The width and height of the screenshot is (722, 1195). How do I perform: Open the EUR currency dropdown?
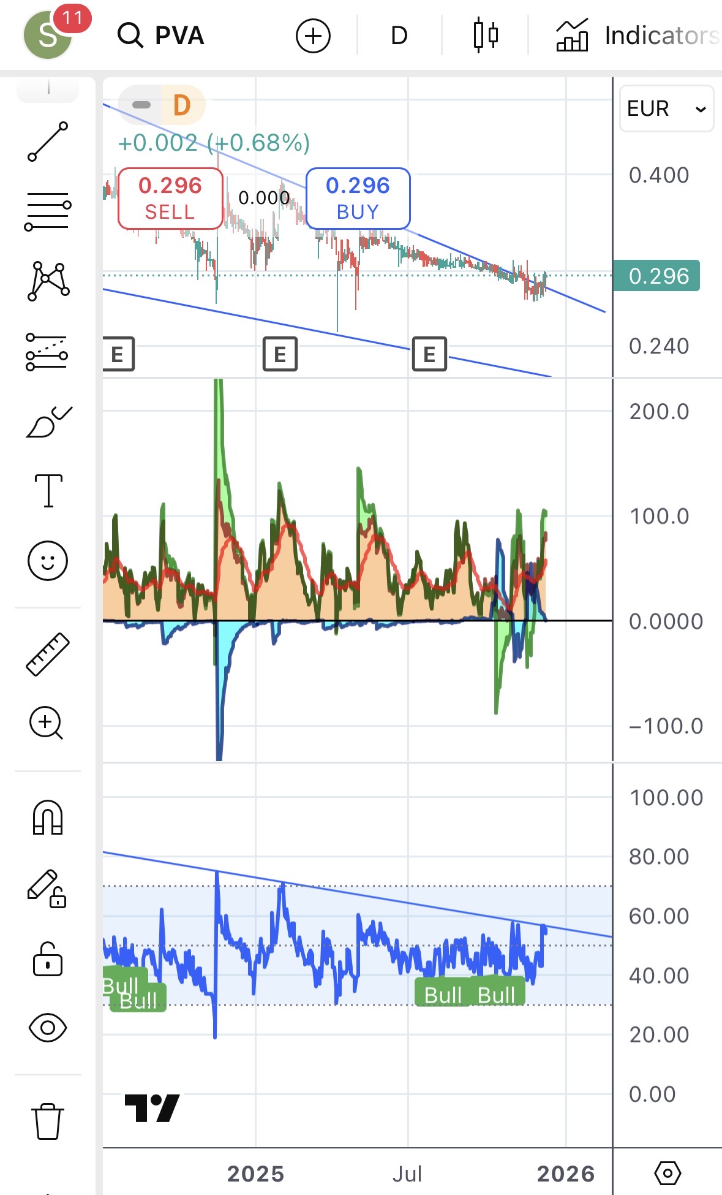tap(666, 108)
